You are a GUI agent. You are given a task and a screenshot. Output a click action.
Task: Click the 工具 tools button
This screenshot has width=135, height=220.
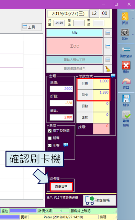(32, 27)
